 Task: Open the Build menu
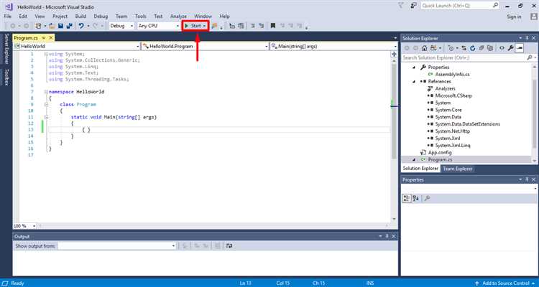coord(80,16)
